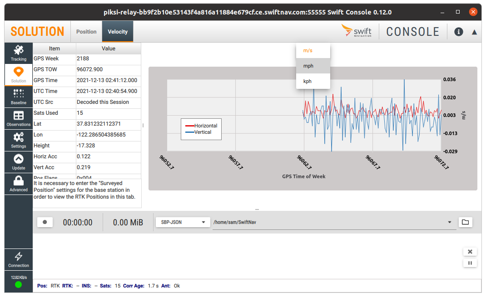Open the Baseline panel

click(19, 97)
